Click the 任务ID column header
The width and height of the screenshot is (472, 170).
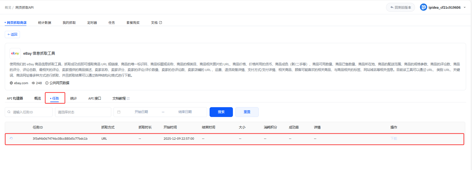click(x=38, y=127)
